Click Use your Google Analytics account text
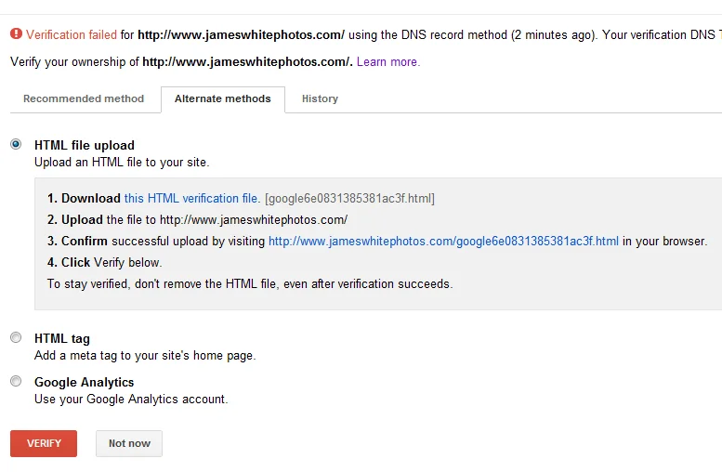This screenshot has height=472, width=722. pyautogui.click(x=131, y=399)
